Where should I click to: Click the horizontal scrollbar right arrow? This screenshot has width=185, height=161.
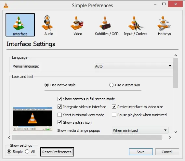coord(170,137)
